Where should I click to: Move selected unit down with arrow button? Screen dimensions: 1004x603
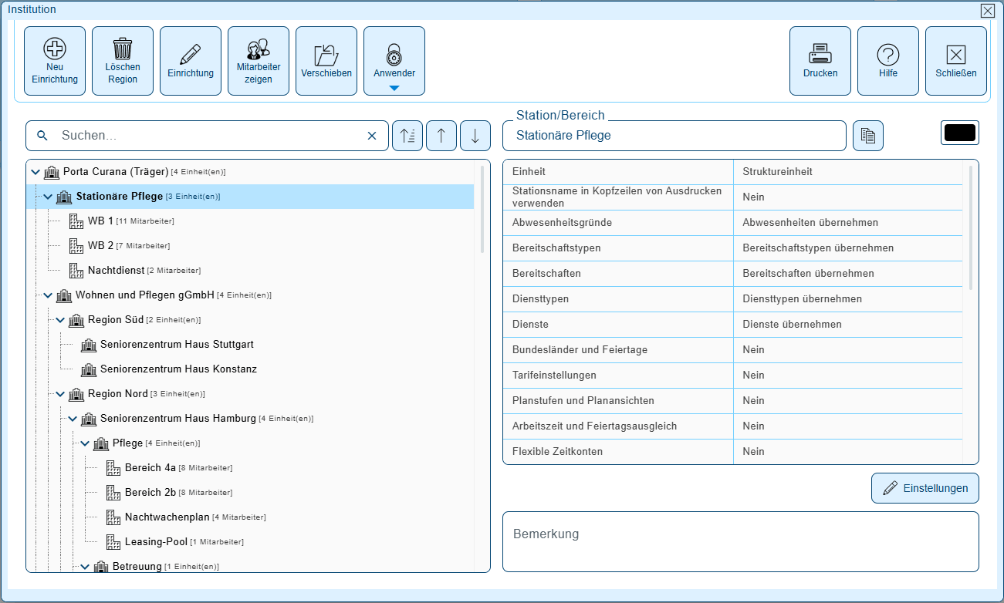[475, 136]
